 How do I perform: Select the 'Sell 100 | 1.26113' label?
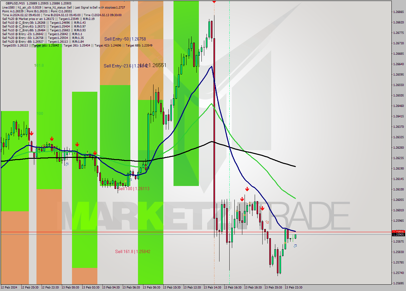pyautogui.click(x=133, y=189)
